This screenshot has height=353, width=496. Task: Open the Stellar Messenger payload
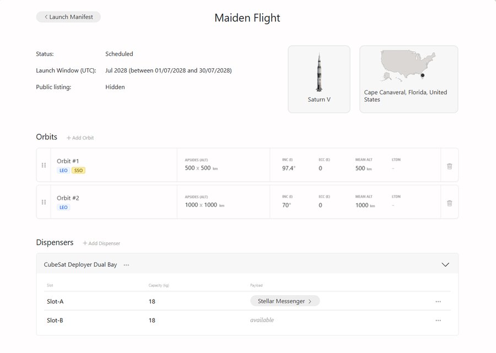pos(285,301)
